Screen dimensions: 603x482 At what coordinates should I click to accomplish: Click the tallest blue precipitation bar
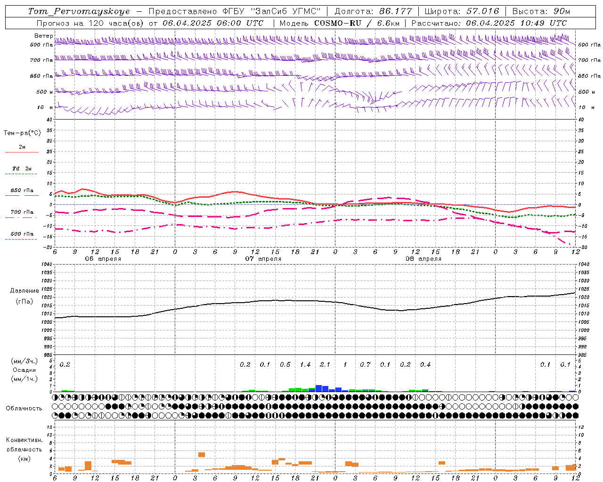(318, 388)
